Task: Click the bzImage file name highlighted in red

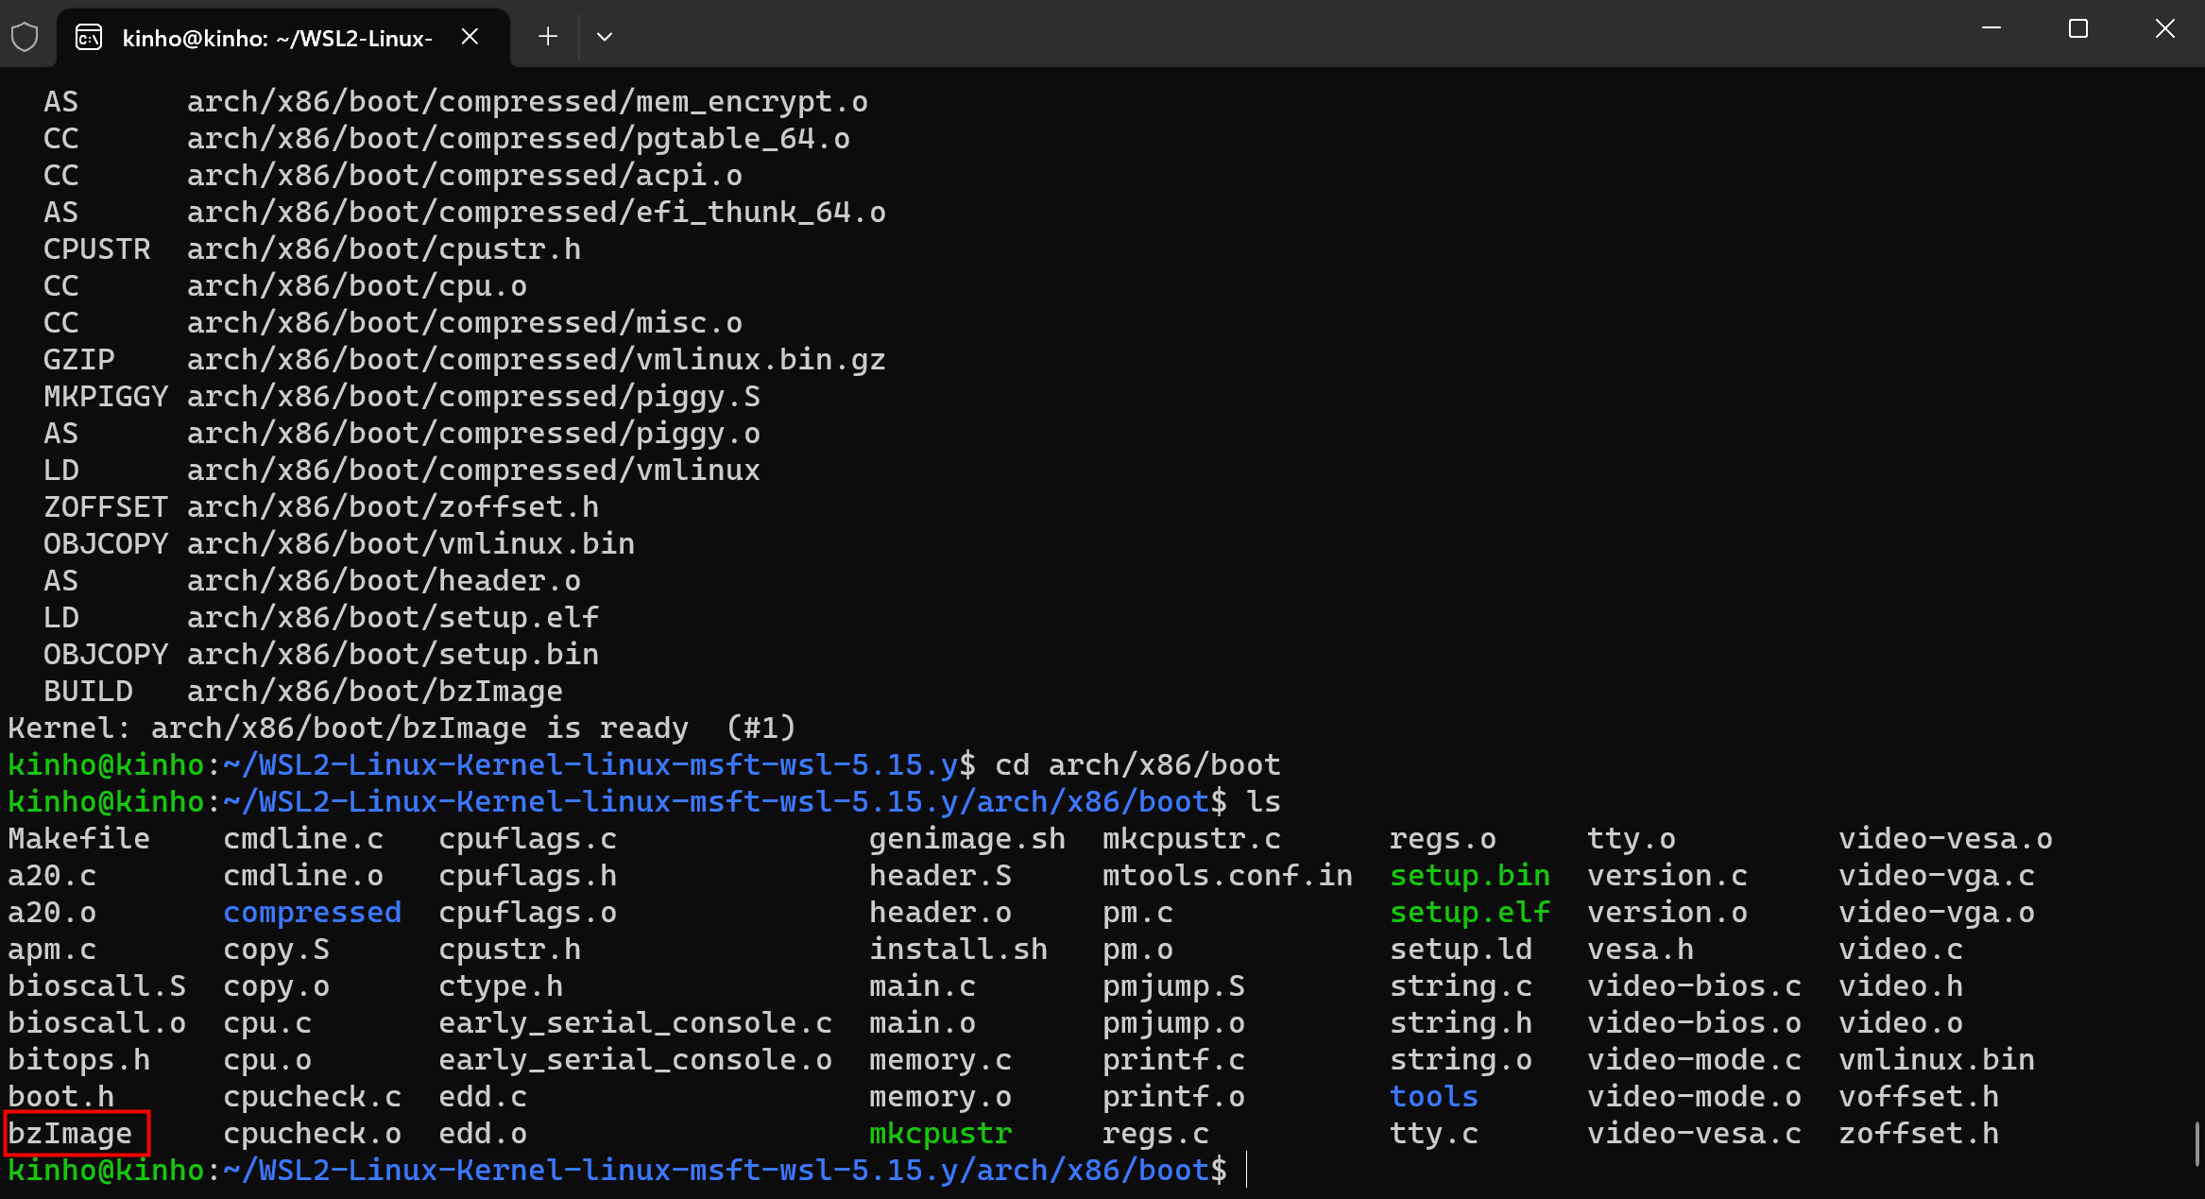Action: point(71,1133)
